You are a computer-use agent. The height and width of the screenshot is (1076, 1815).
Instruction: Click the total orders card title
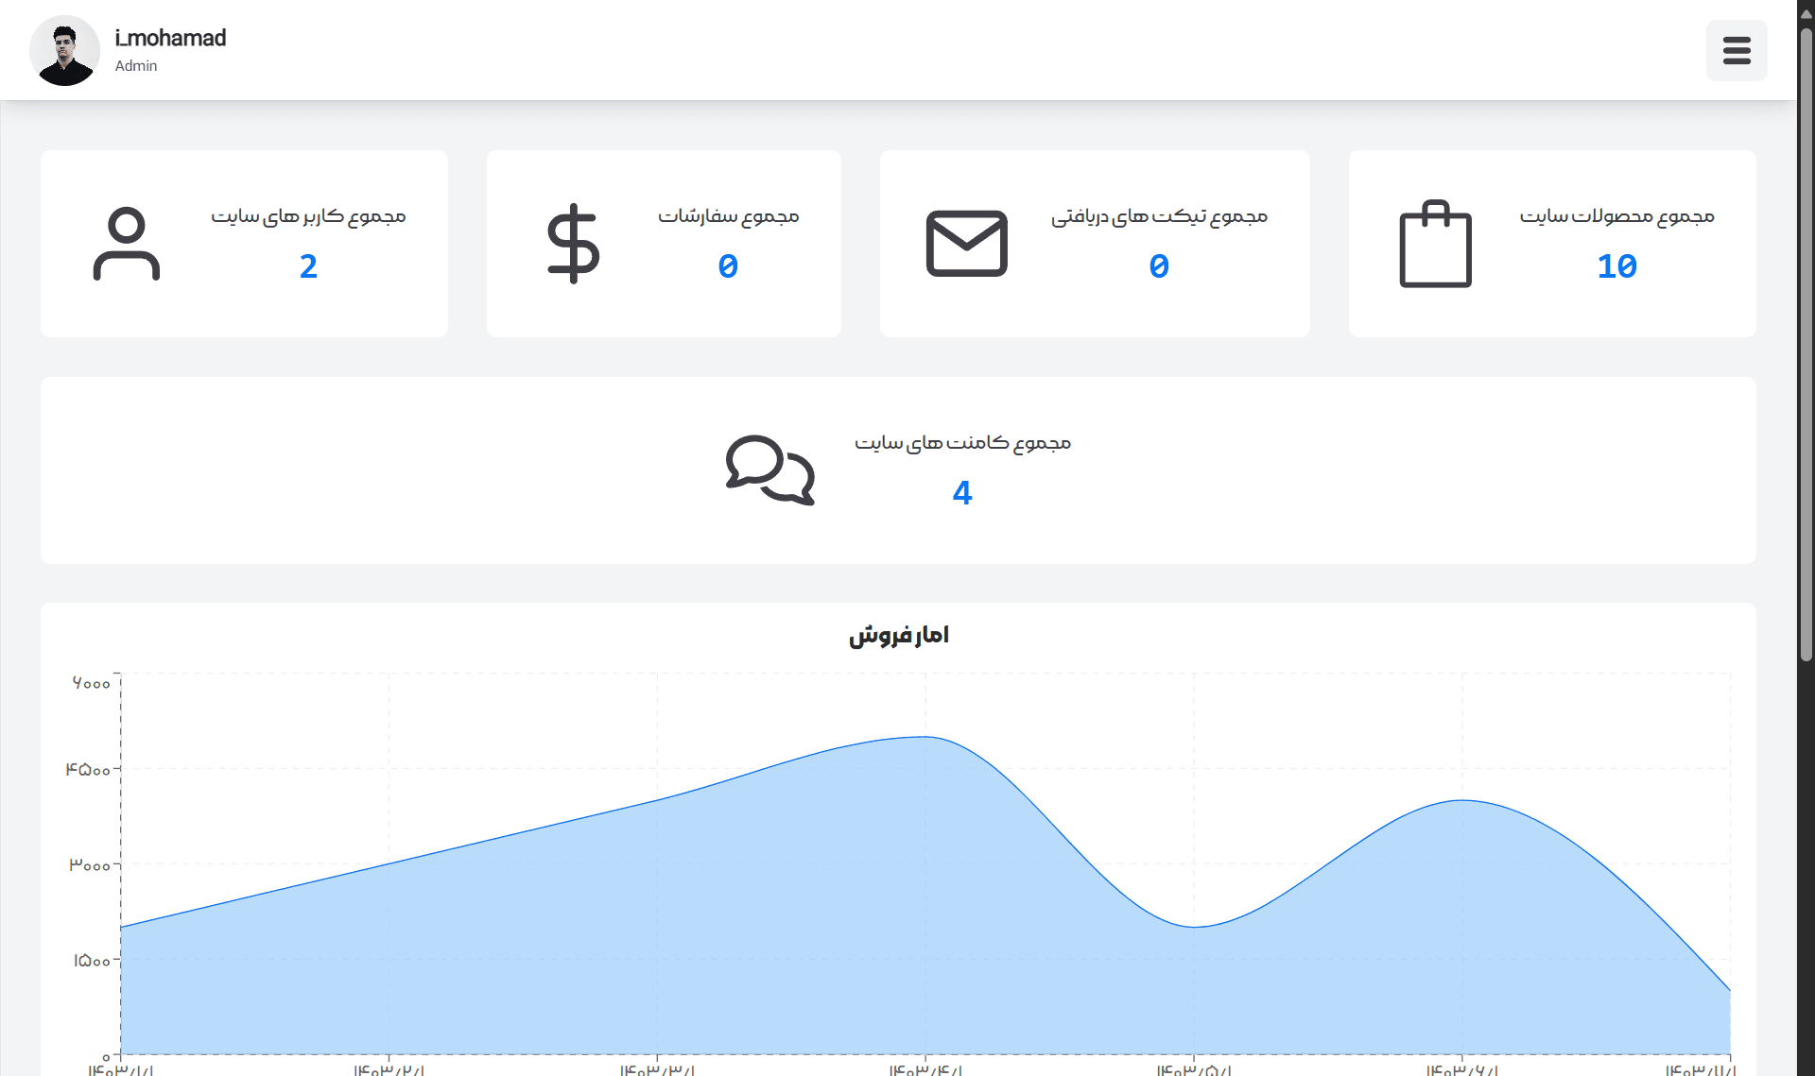[x=729, y=216]
